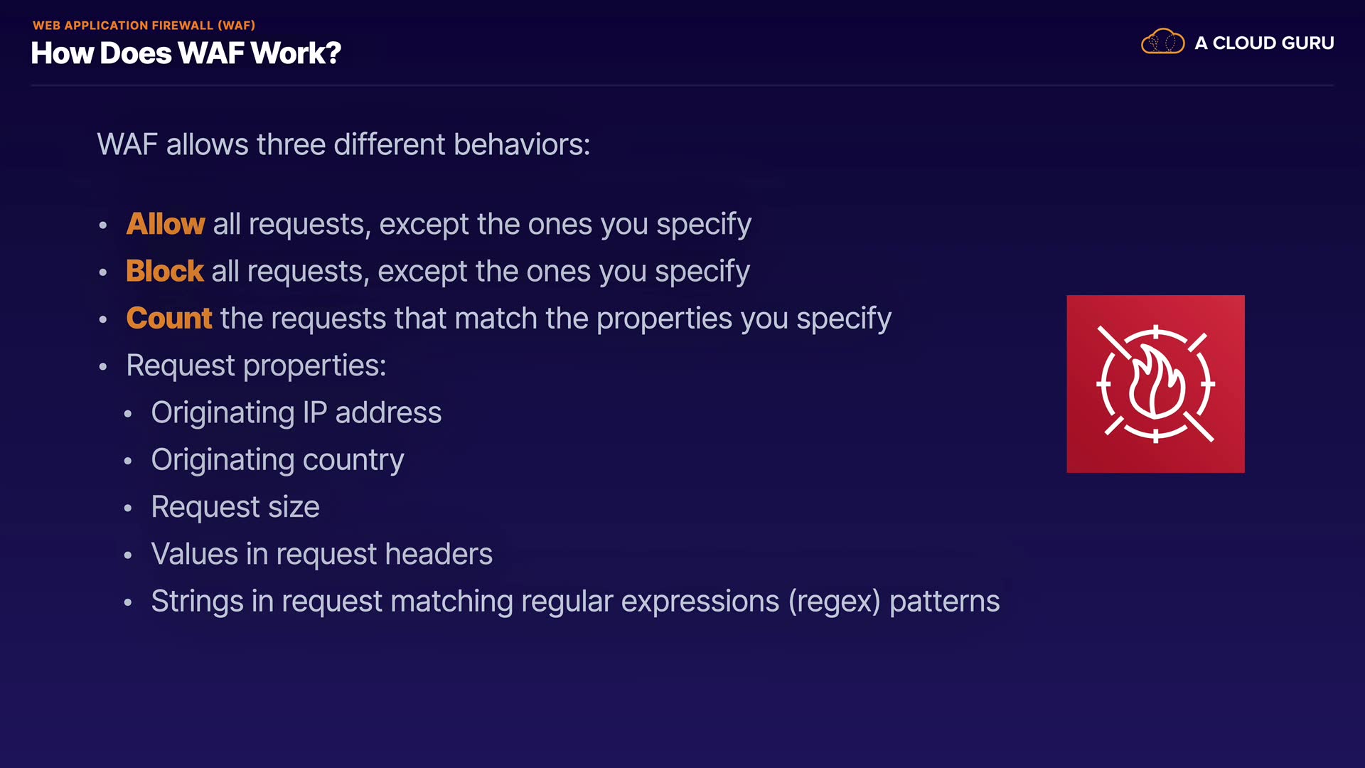Select the "Web Application Firewall (WAF)" section label
Screen dimensions: 1365x768
[x=144, y=26]
